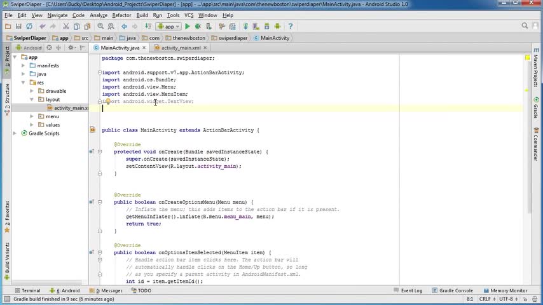Toggle the 2: Favorites side panel

coord(7,217)
